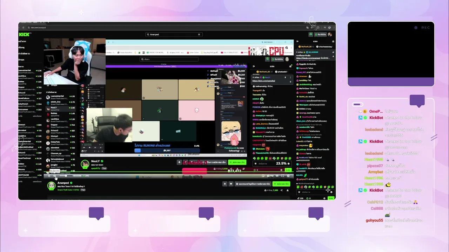The image size is (449, 252).
Task: Open your Kick account avatar menu
Action: [x=330, y=34]
